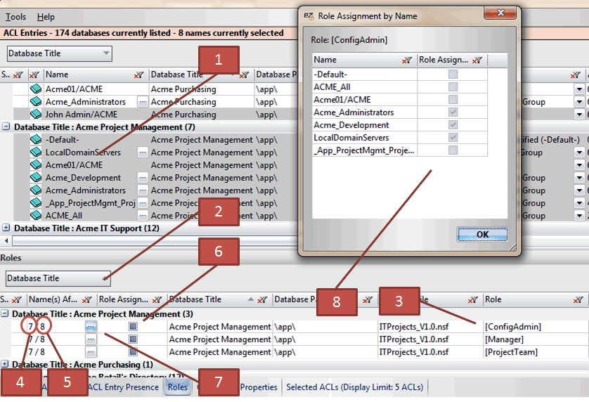Toggle role checkbox for Acme_Administrators in dialog

point(453,112)
